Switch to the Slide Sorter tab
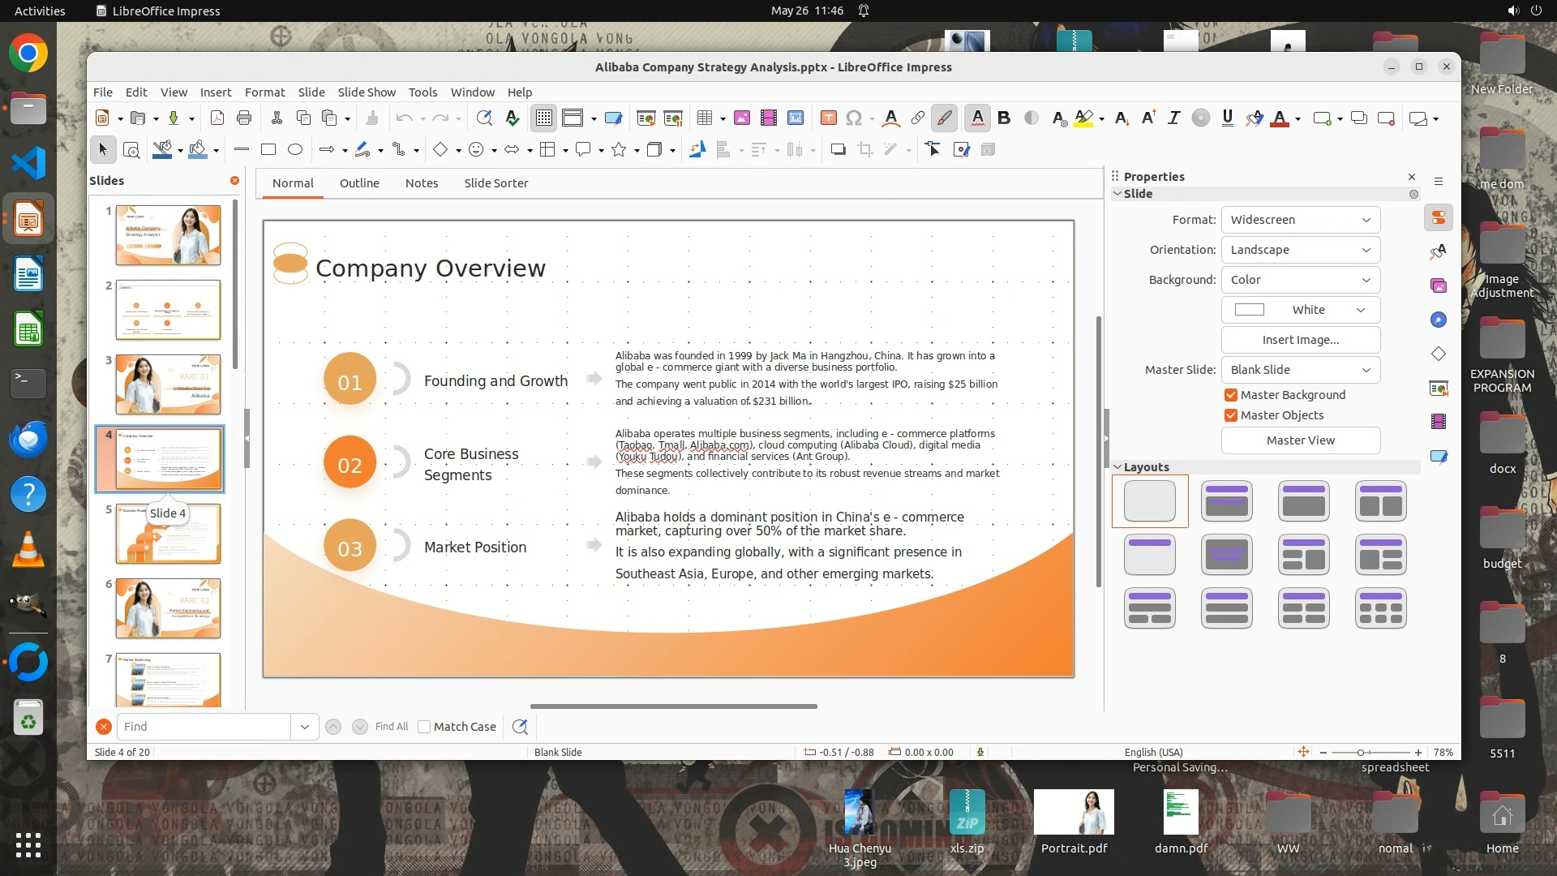 [x=495, y=183]
